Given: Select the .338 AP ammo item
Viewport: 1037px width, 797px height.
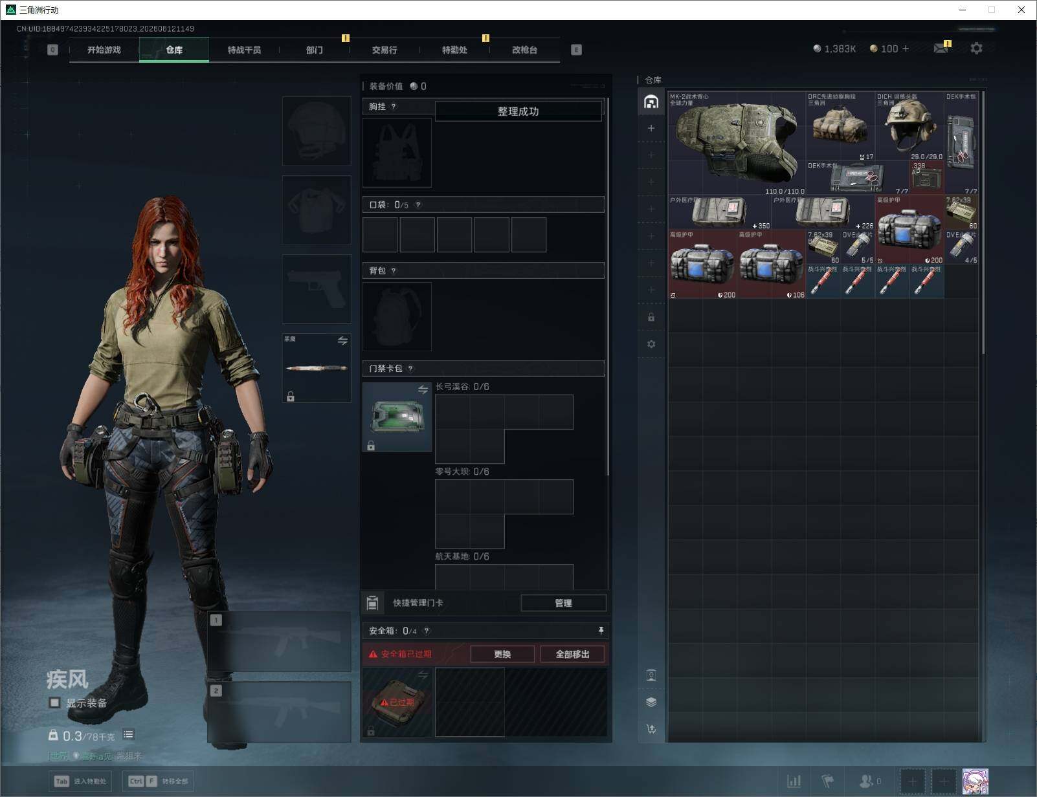Looking at the screenshot, I should coord(927,178).
